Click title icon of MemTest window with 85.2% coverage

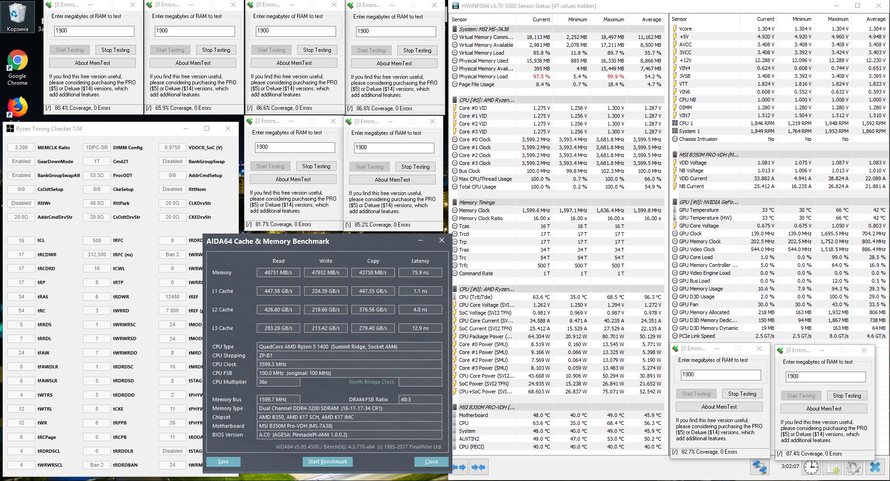pos(349,121)
